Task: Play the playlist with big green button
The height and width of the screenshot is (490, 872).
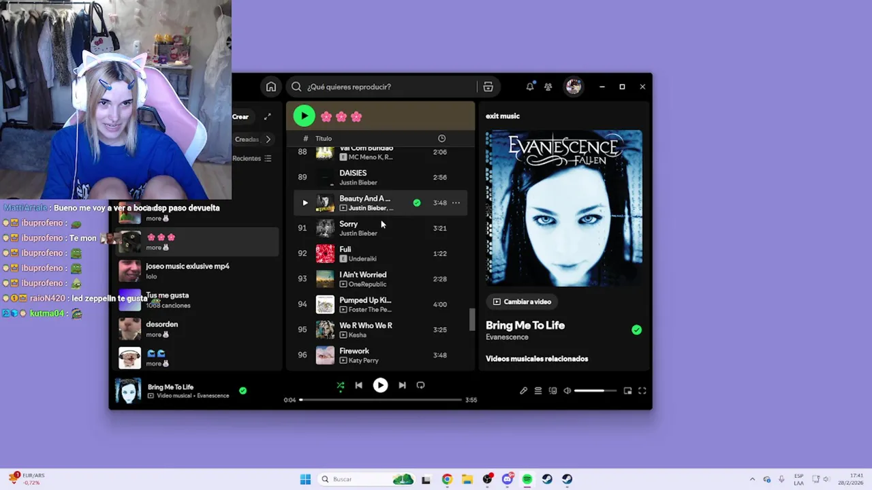Action: 304,116
